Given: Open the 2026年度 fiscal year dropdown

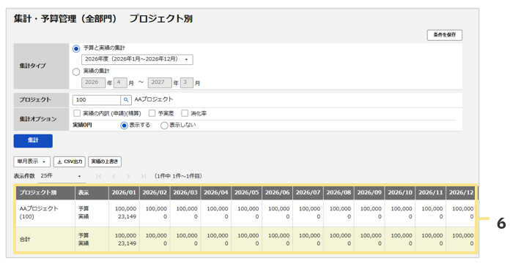Looking at the screenshot, I should click(x=137, y=60).
